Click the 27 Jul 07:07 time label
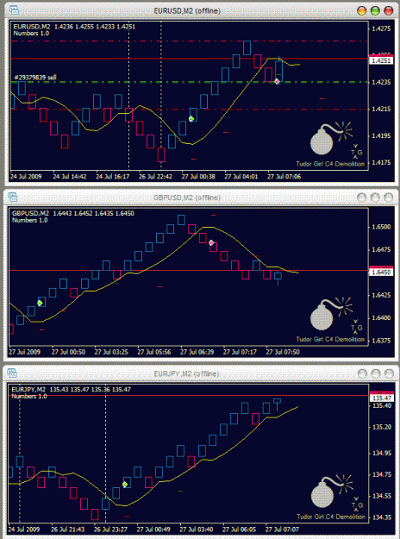This screenshot has width=400, height=539. [282, 530]
